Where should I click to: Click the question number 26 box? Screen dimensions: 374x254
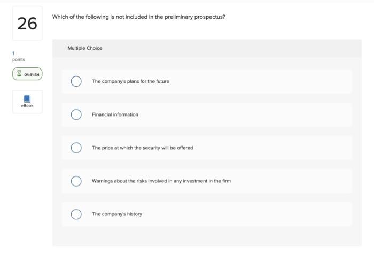click(27, 23)
